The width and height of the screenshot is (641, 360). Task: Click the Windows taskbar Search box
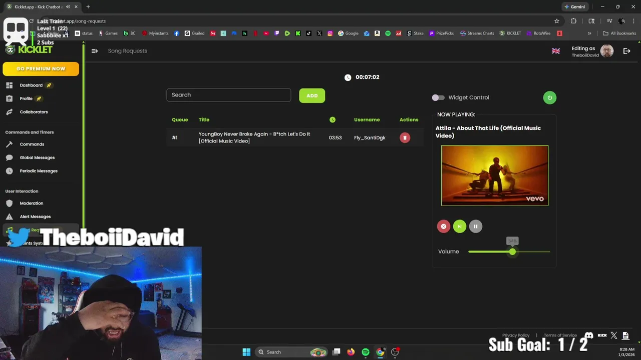pos(292,352)
